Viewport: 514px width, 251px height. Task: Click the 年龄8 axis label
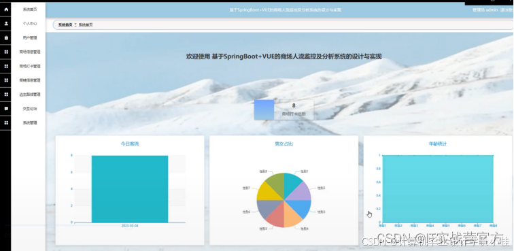click(x=493, y=226)
